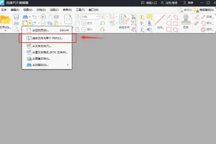The width and height of the screenshot is (216, 144).
Task: Open the 视图(V) menu
Action: click(x=28, y=10)
